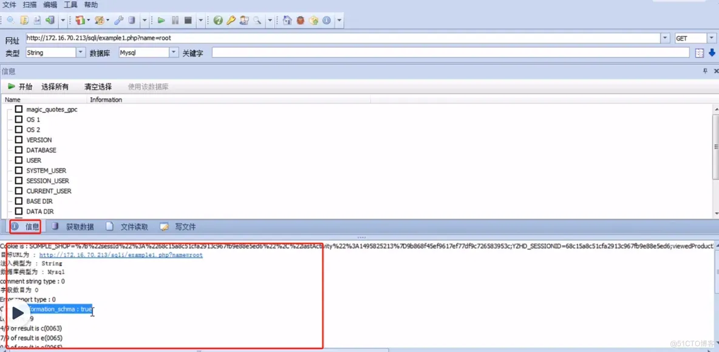Click the golden key icon
The width and height of the screenshot is (719, 352).
(x=231, y=20)
